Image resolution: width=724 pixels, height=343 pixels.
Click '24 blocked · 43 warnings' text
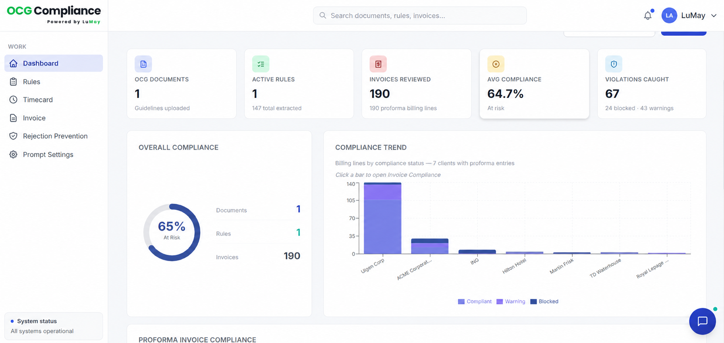(639, 108)
